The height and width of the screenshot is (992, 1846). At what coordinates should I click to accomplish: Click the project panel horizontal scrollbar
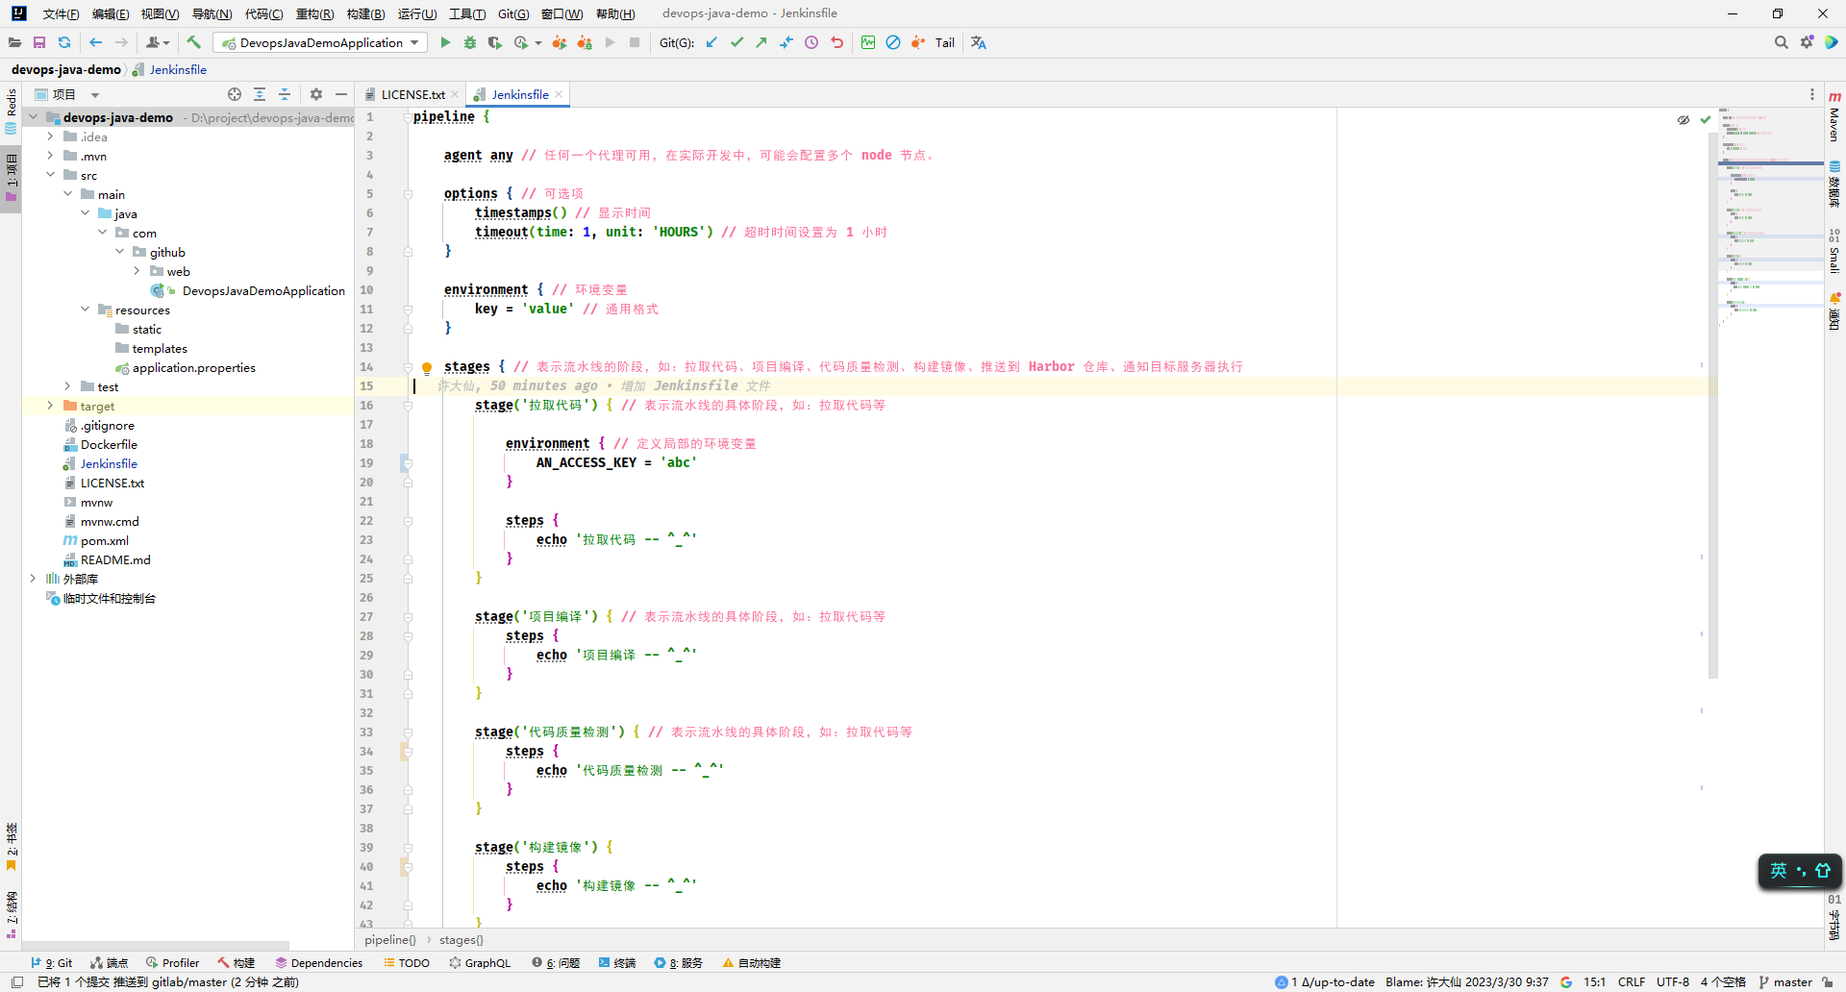[x=157, y=945]
